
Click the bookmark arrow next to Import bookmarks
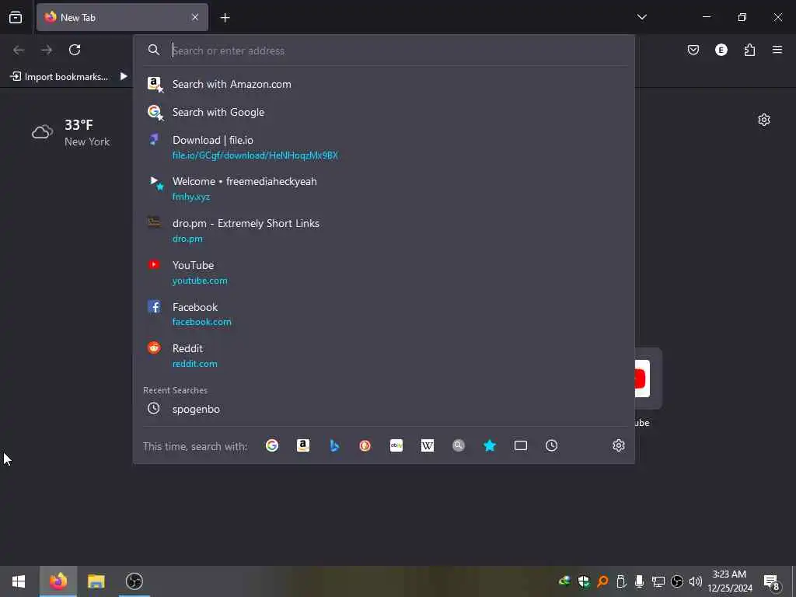pos(124,77)
